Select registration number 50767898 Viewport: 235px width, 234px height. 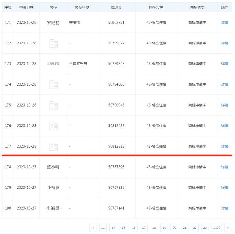[x=116, y=167]
